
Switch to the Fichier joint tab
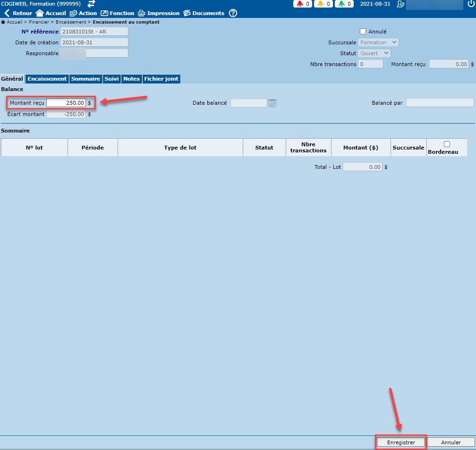click(x=161, y=79)
